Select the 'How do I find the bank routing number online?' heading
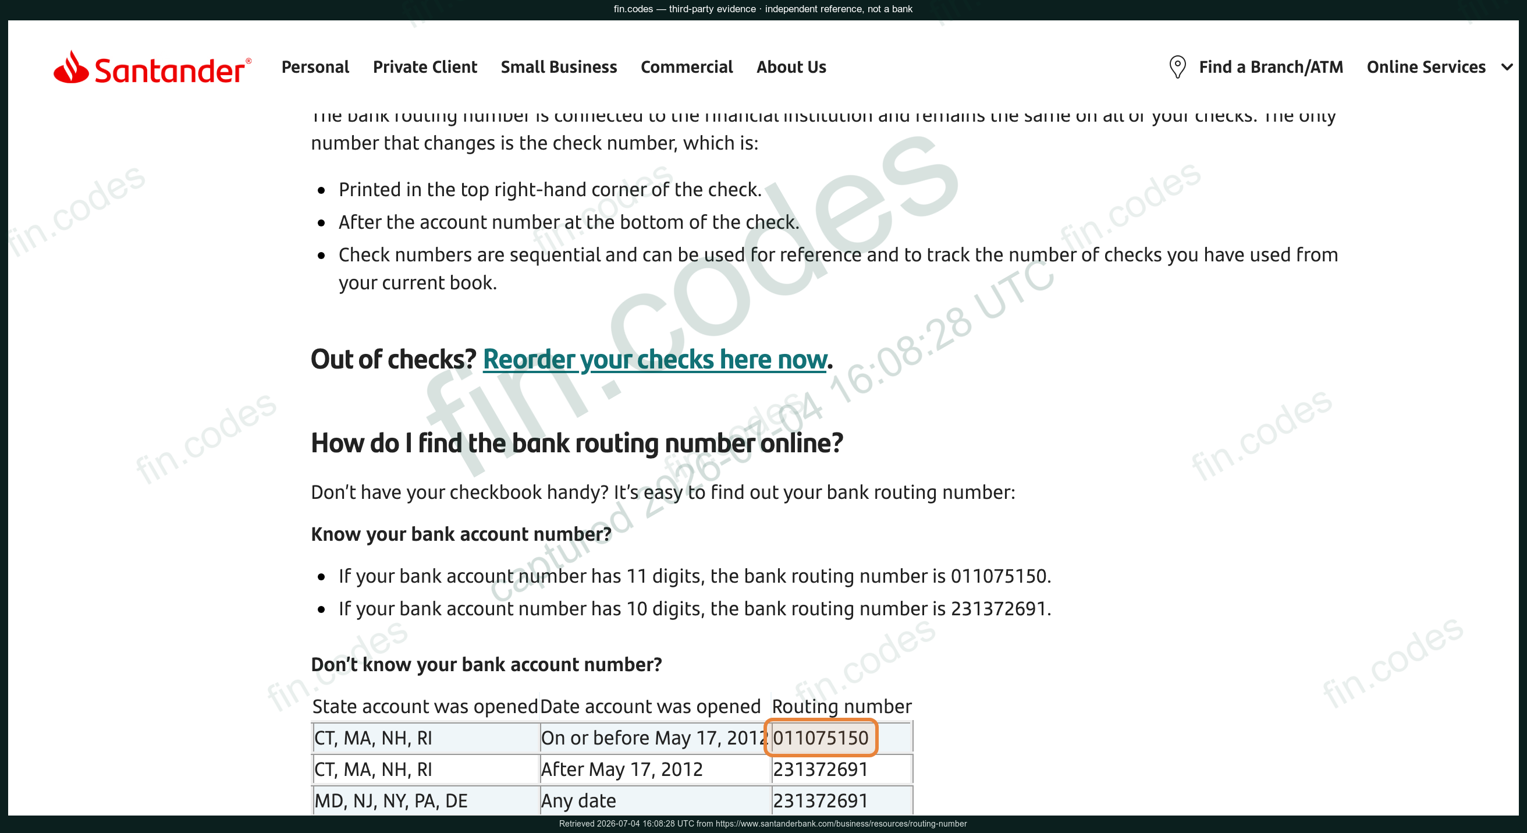Viewport: 1527px width, 833px height. tap(577, 443)
